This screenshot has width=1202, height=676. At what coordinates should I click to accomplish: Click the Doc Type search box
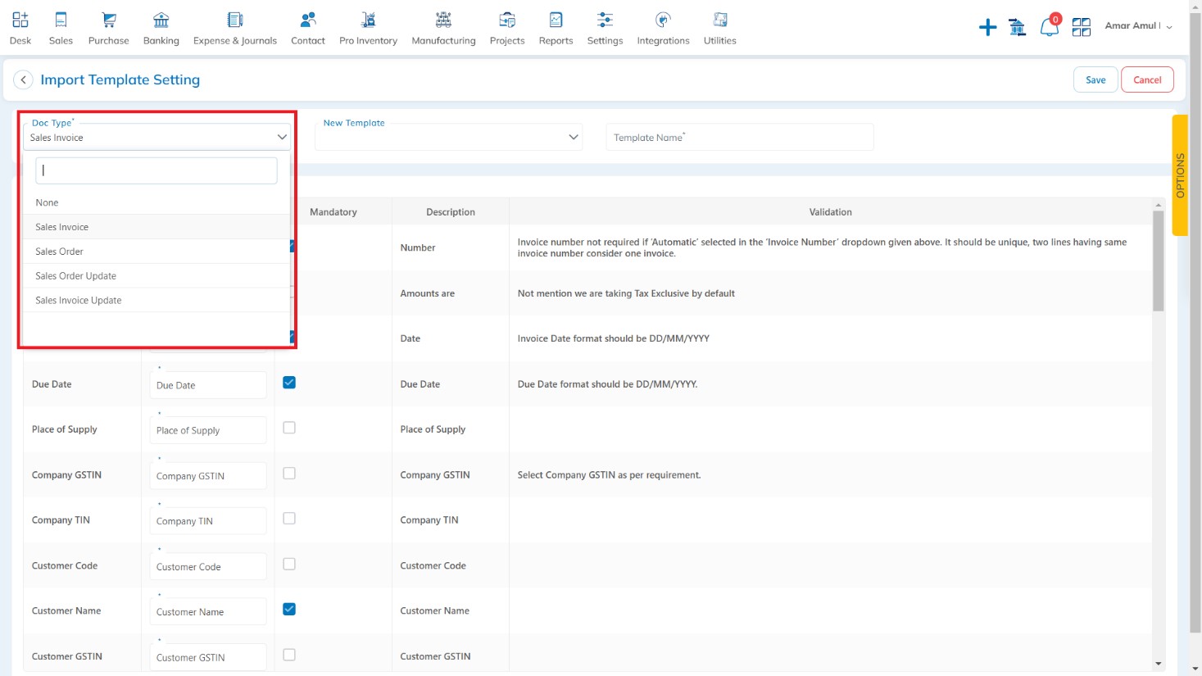coord(156,170)
